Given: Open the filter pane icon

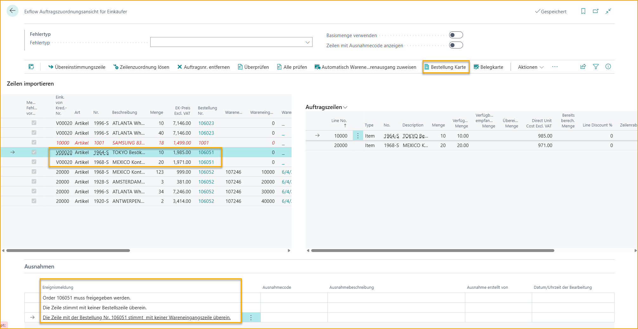Looking at the screenshot, I should click(x=596, y=67).
